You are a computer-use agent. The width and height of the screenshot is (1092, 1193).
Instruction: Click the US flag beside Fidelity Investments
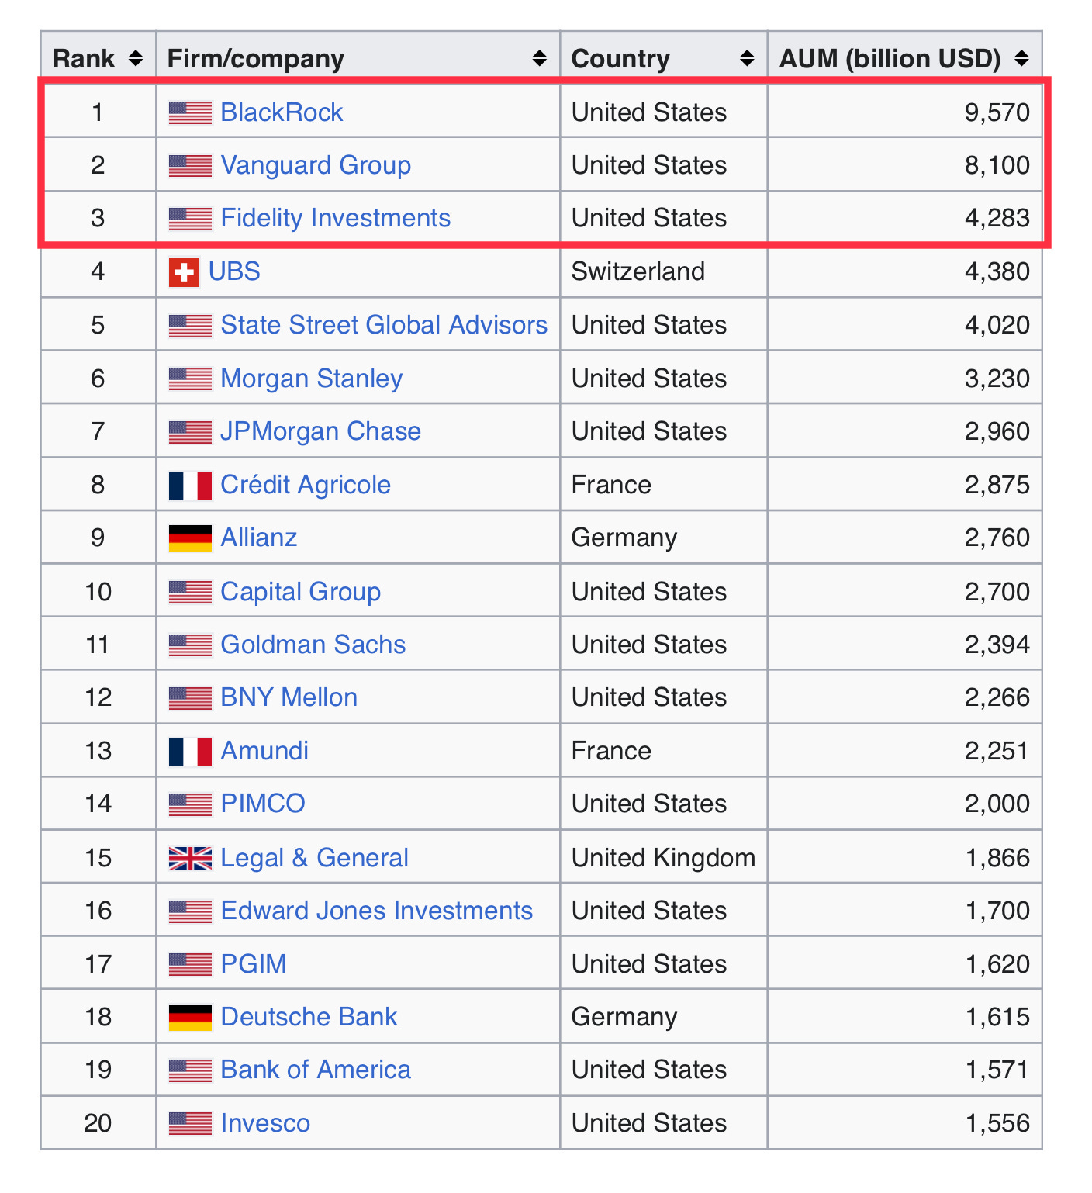point(190,219)
